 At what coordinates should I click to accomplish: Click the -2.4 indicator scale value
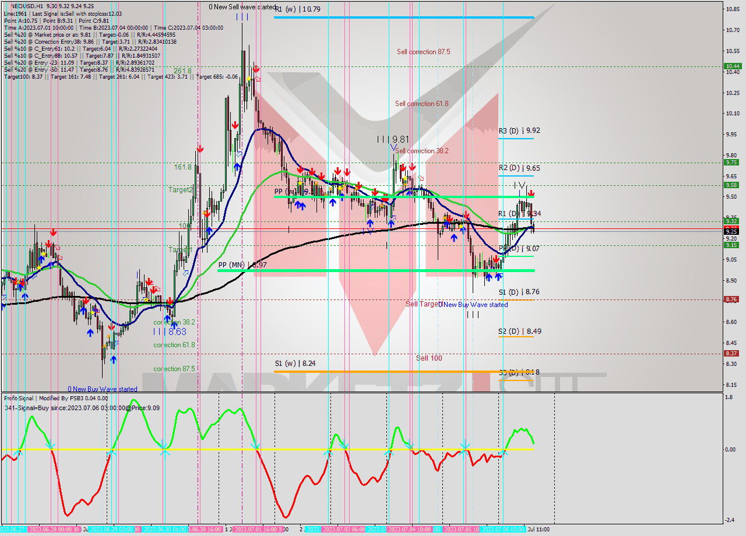[x=729, y=520]
